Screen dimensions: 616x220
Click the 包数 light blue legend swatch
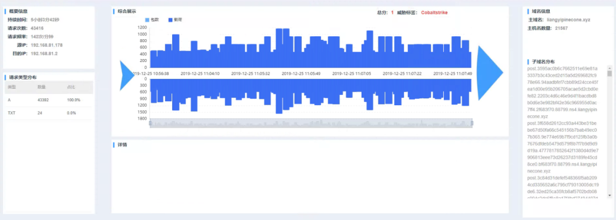[x=147, y=19]
